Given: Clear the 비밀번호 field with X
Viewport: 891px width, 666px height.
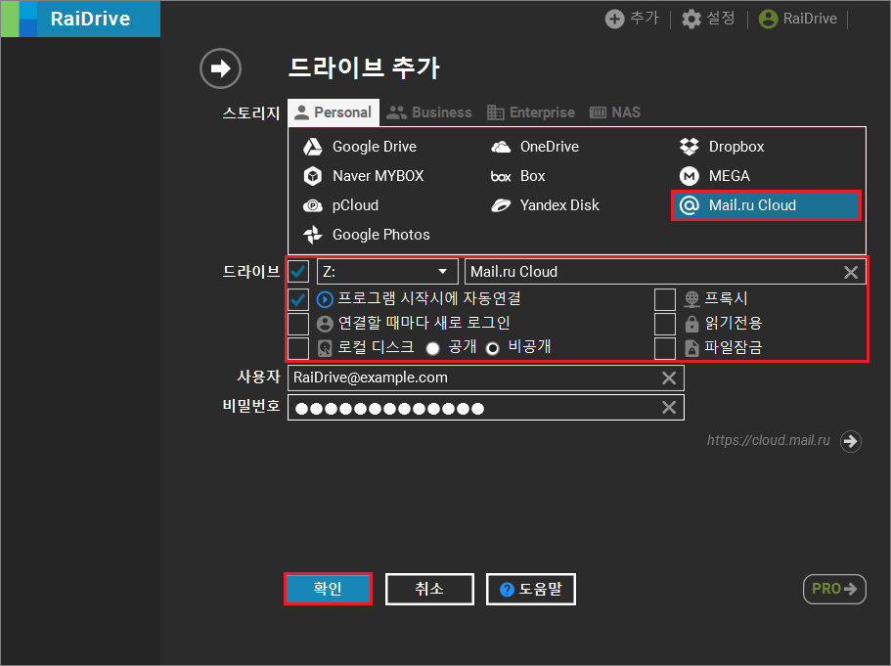Looking at the screenshot, I should pos(669,407).
